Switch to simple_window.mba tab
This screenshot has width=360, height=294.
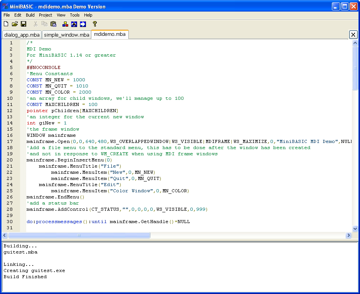click(x=67, y=35)
